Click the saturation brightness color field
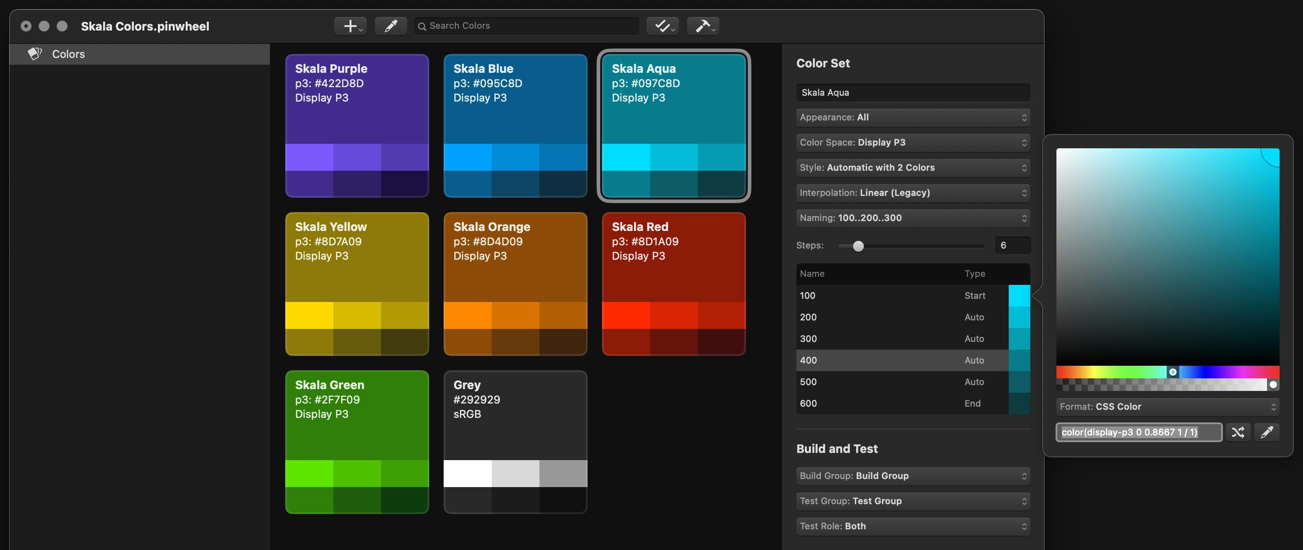 (x=1168, y=257)
